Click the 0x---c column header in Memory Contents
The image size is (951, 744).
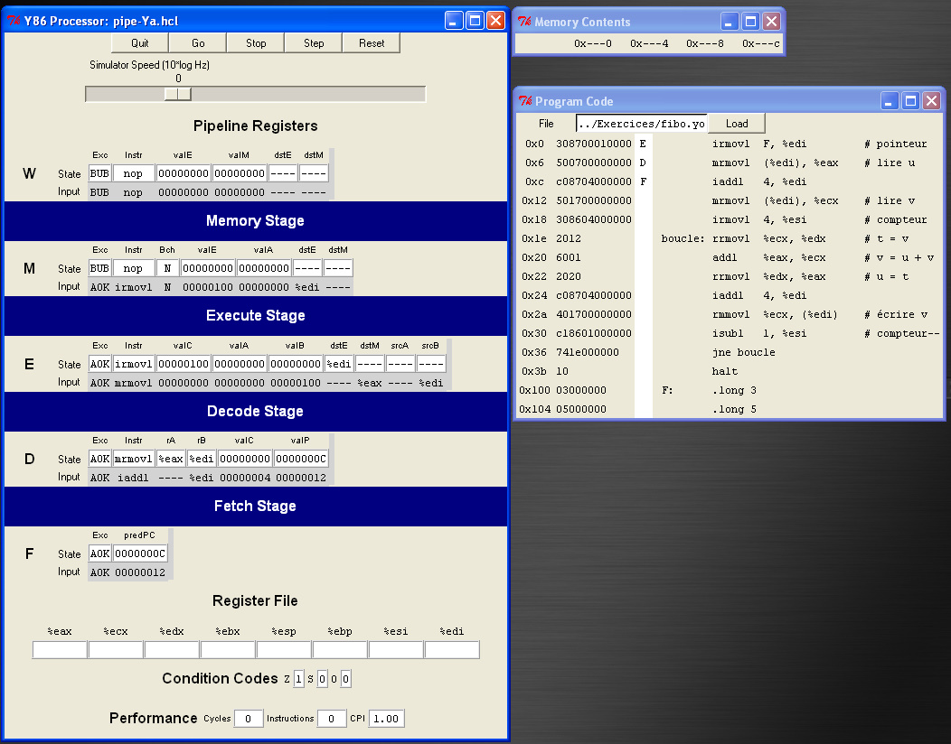(760, 43)
